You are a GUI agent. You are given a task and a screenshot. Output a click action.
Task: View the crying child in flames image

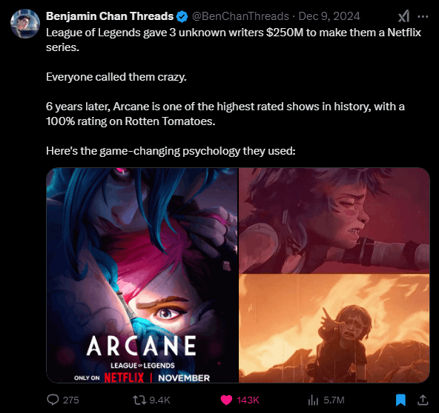(334, 329)
